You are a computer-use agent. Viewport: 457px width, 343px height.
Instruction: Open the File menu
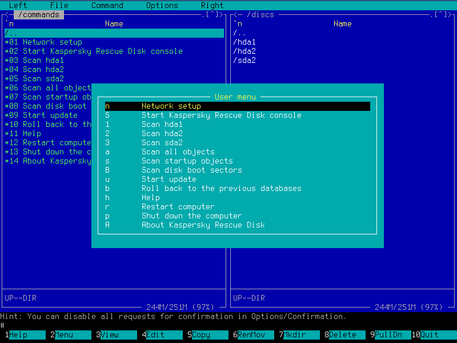pyautogui.click(x=59, y=5)
